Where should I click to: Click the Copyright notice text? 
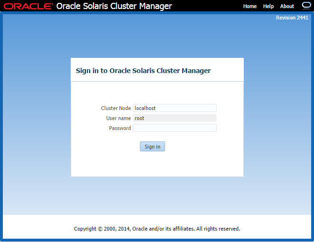click(157, 229)
